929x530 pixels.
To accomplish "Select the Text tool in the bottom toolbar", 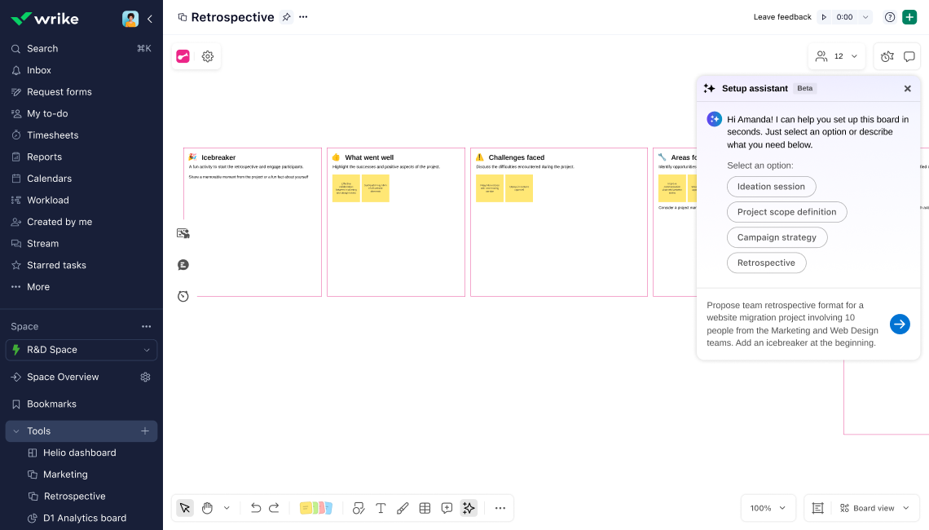I will 381,507.
